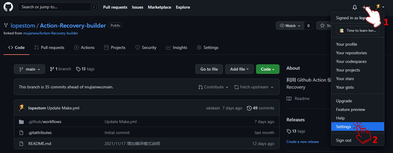Select Help in user menu
The image size is (393, 153).
tap(358, 118)
